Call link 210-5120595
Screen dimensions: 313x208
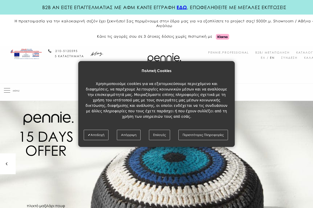coord(67,51)
